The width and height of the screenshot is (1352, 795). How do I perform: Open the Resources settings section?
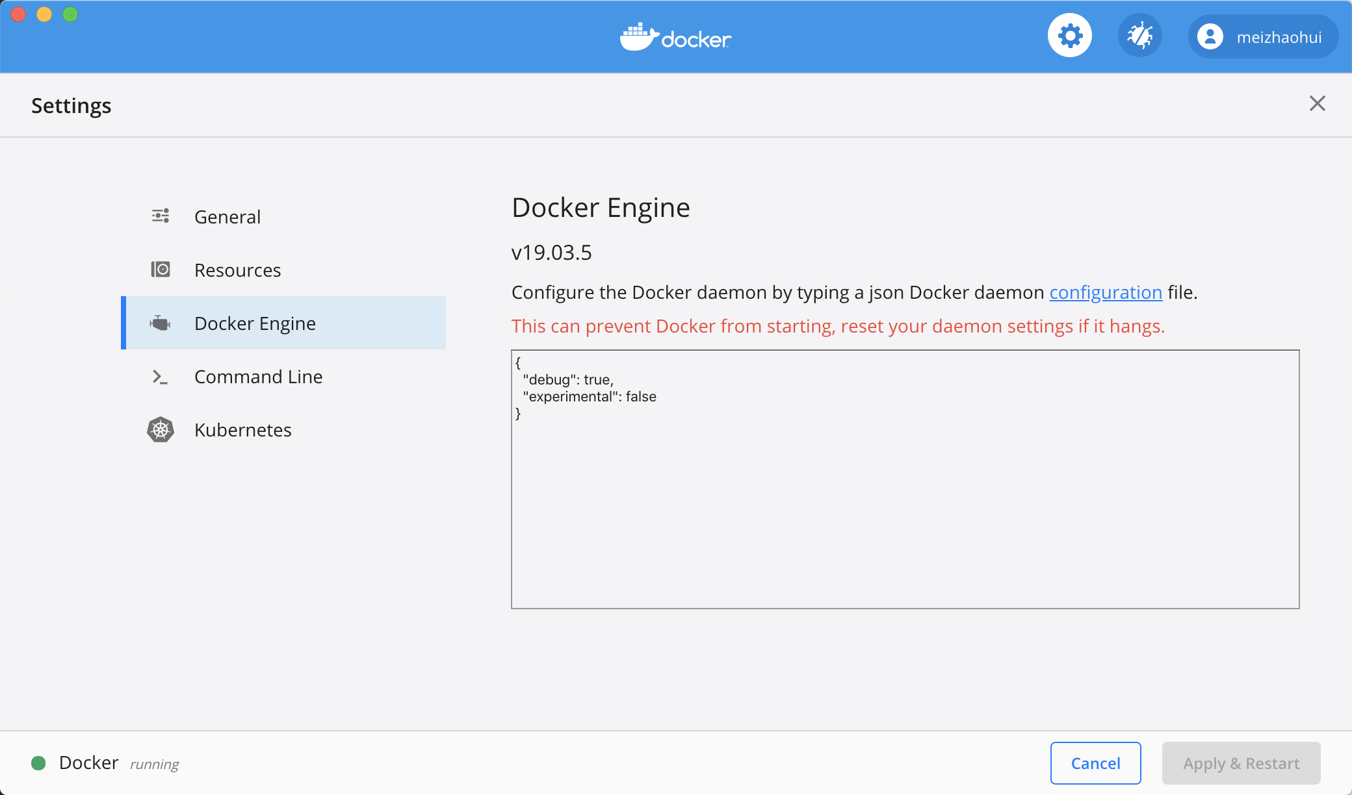[283, 270]
